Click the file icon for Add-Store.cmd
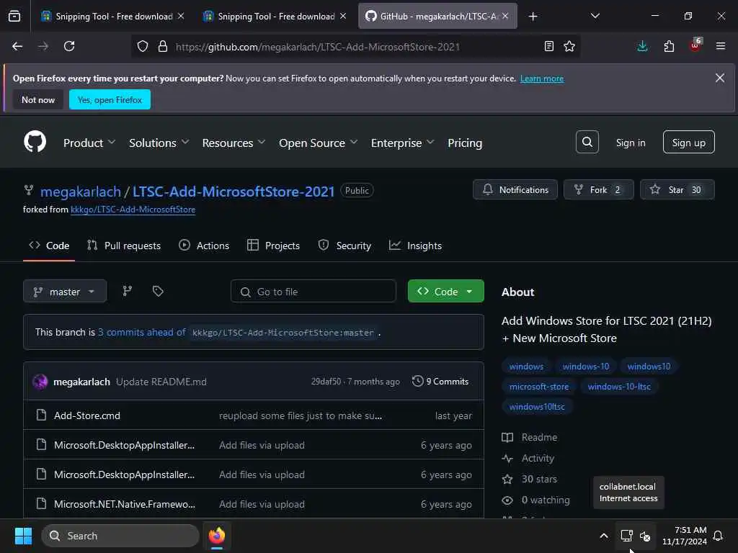The image size is (738, 553). click(41, 415)
